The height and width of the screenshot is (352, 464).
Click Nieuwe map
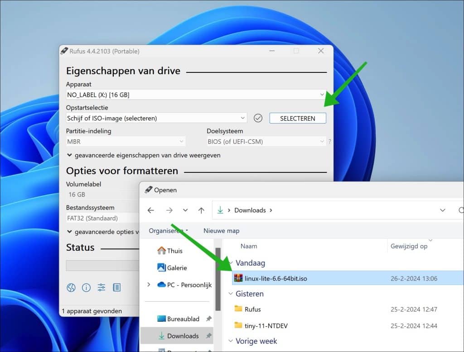(221, 231)
